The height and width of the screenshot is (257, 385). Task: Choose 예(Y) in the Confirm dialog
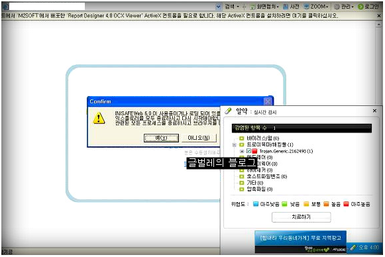click(161, 138)
